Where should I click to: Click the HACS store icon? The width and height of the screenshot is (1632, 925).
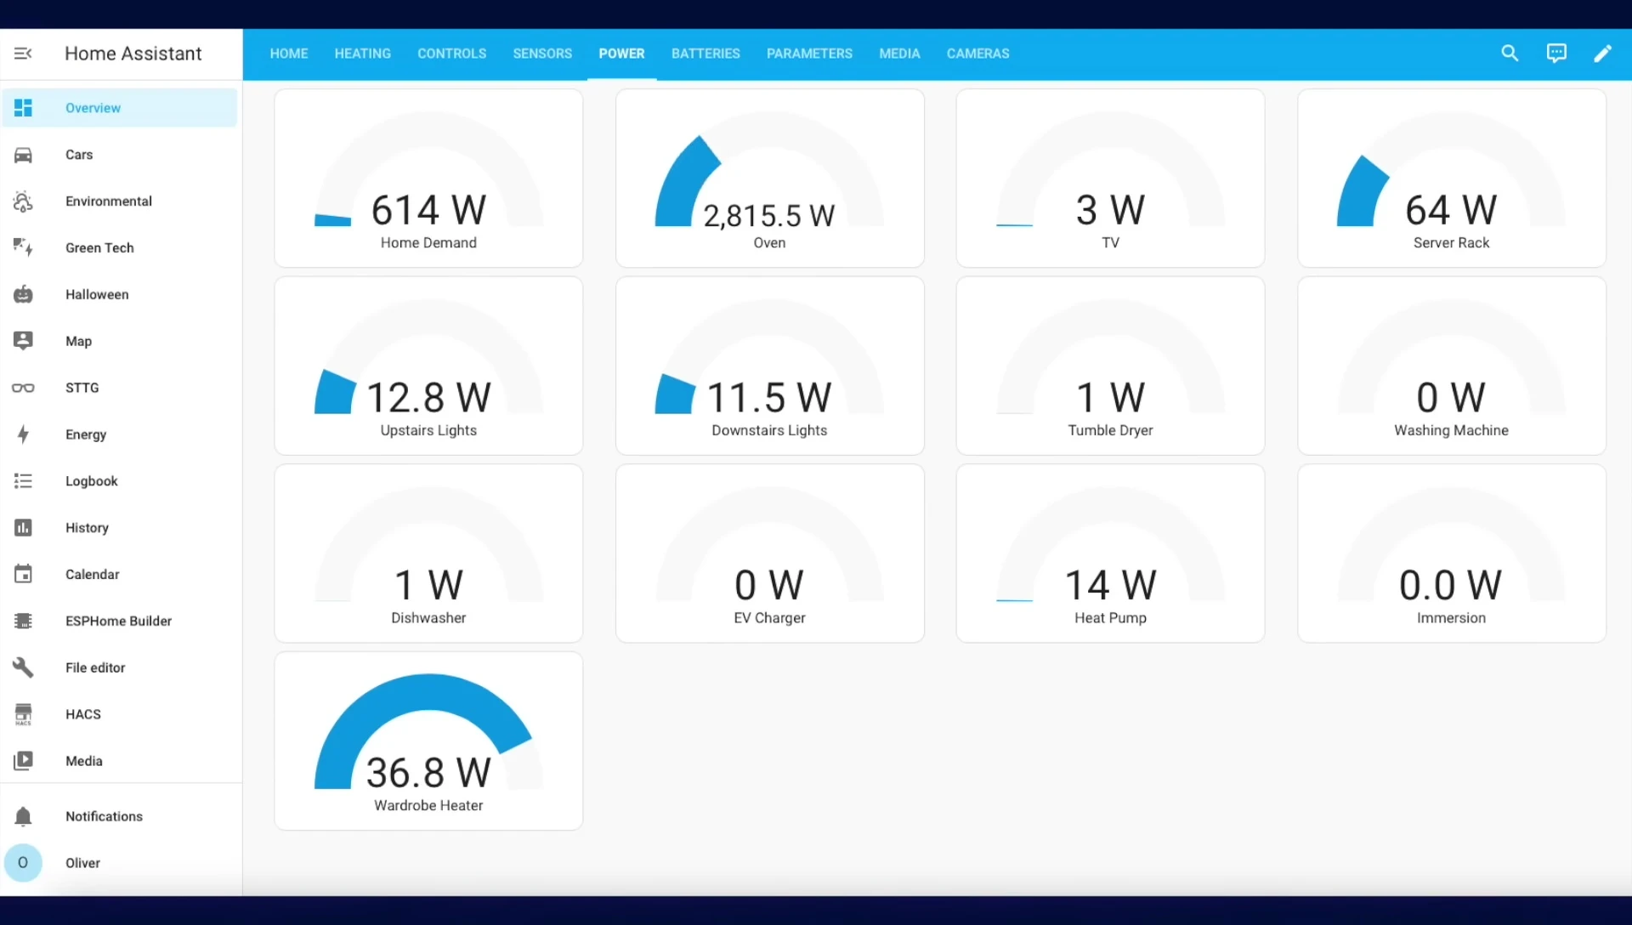(x=23, y=714)
